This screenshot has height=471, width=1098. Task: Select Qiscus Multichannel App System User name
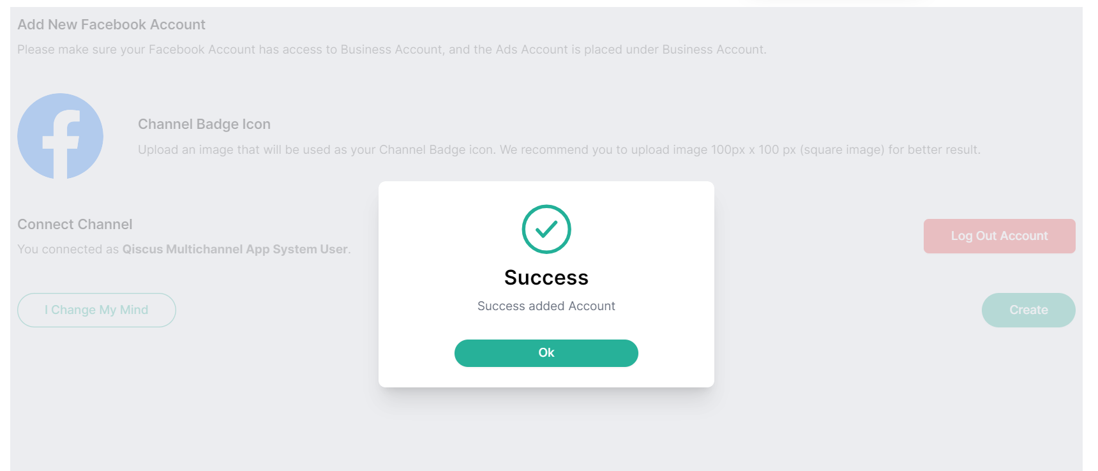click(x=235, y=250)
